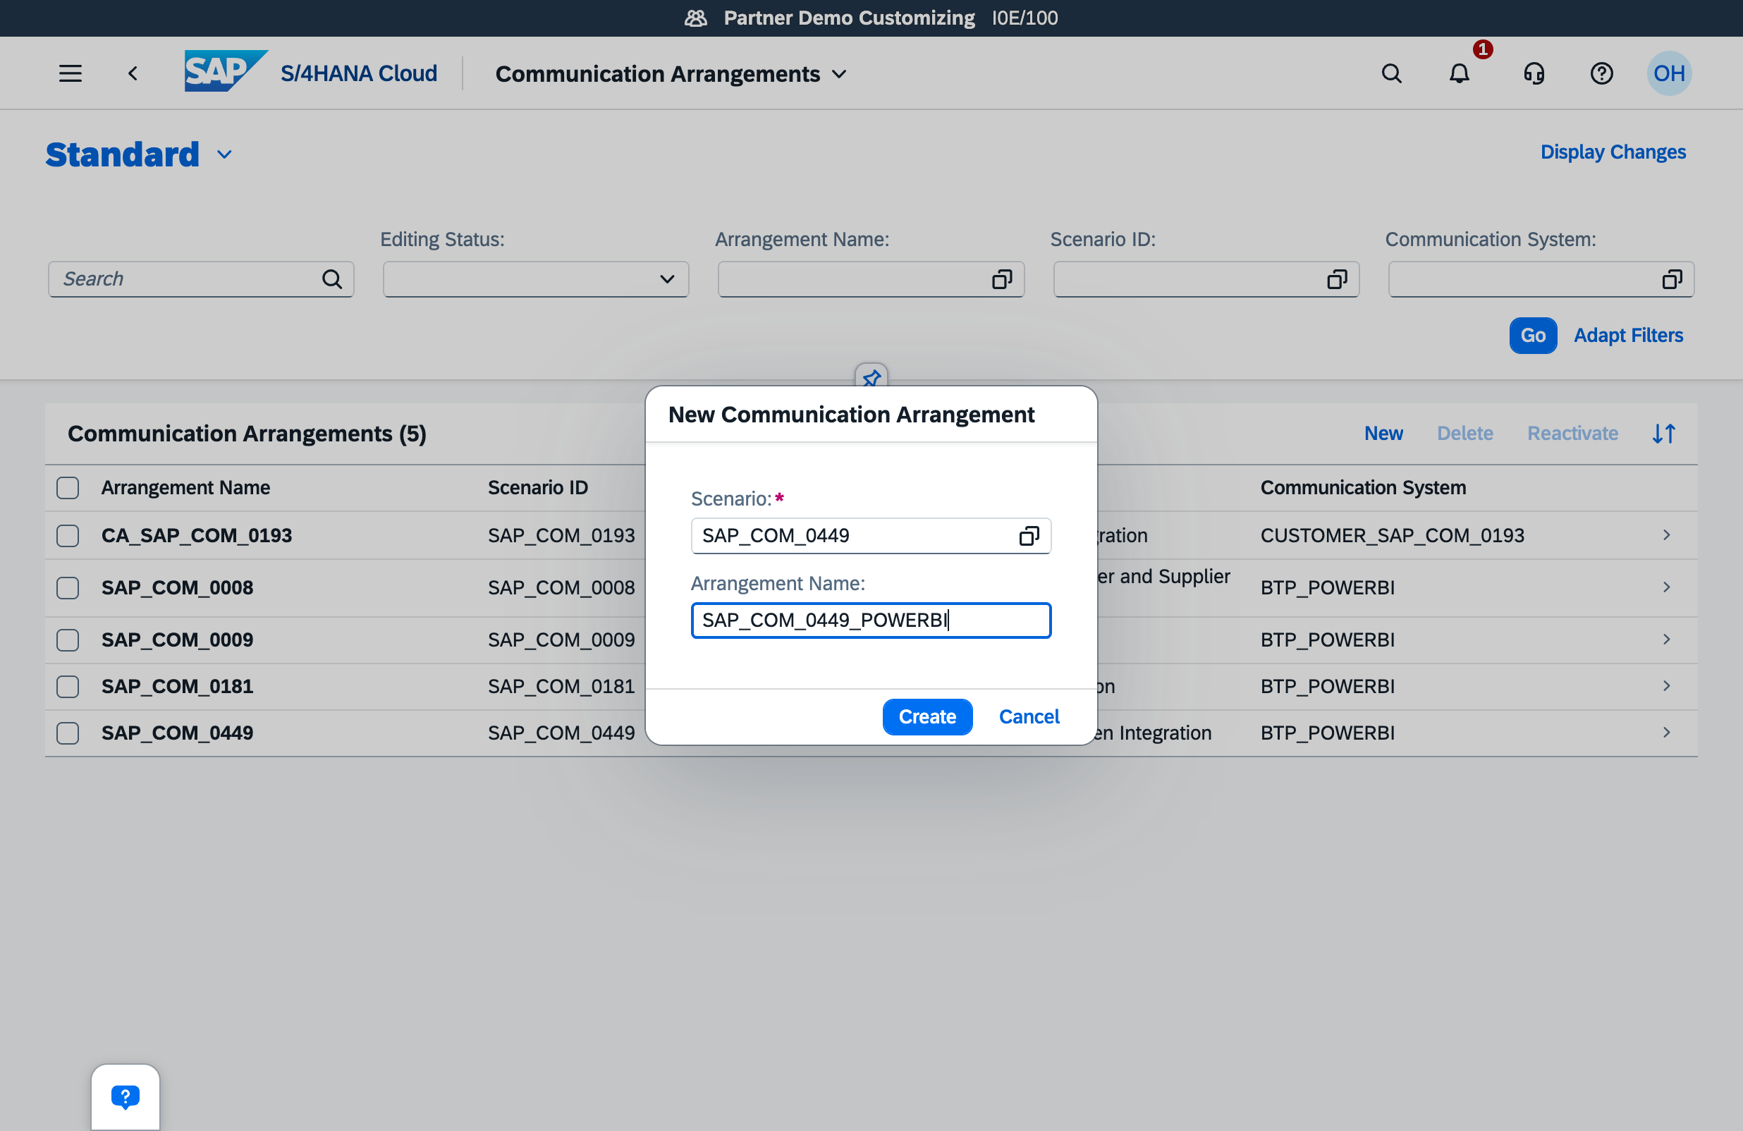The image size is (1743, 1131).
Task: Toggle the select-all checkbox in table header
Action: click(x=68, y=488)
